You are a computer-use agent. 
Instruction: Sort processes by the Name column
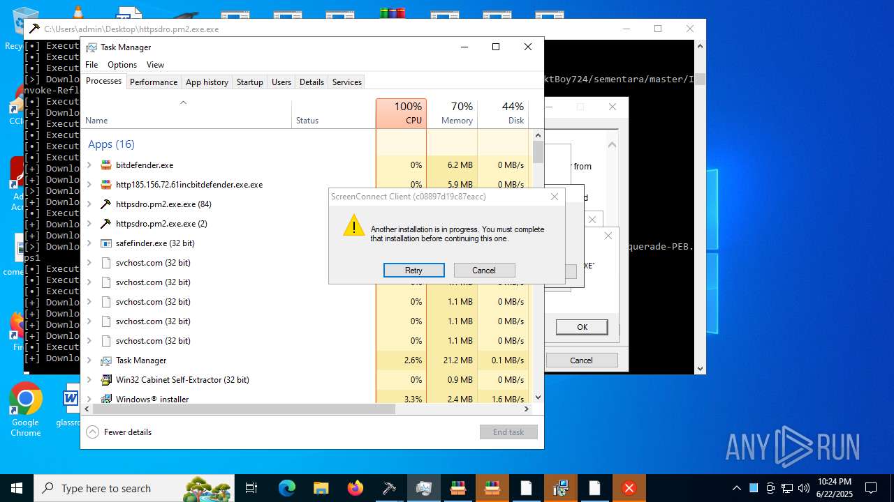point(186,113)
